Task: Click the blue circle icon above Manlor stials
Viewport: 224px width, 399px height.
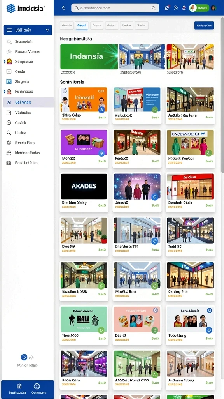Action: coord(24,357)
